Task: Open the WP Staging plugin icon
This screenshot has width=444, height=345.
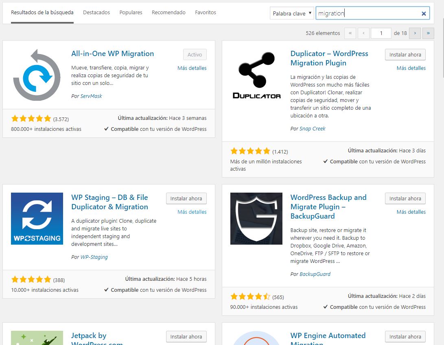Action: tap(37, 219)
